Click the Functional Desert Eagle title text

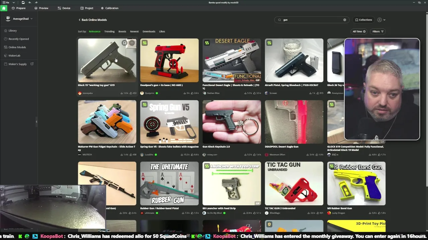coord(231,87)
